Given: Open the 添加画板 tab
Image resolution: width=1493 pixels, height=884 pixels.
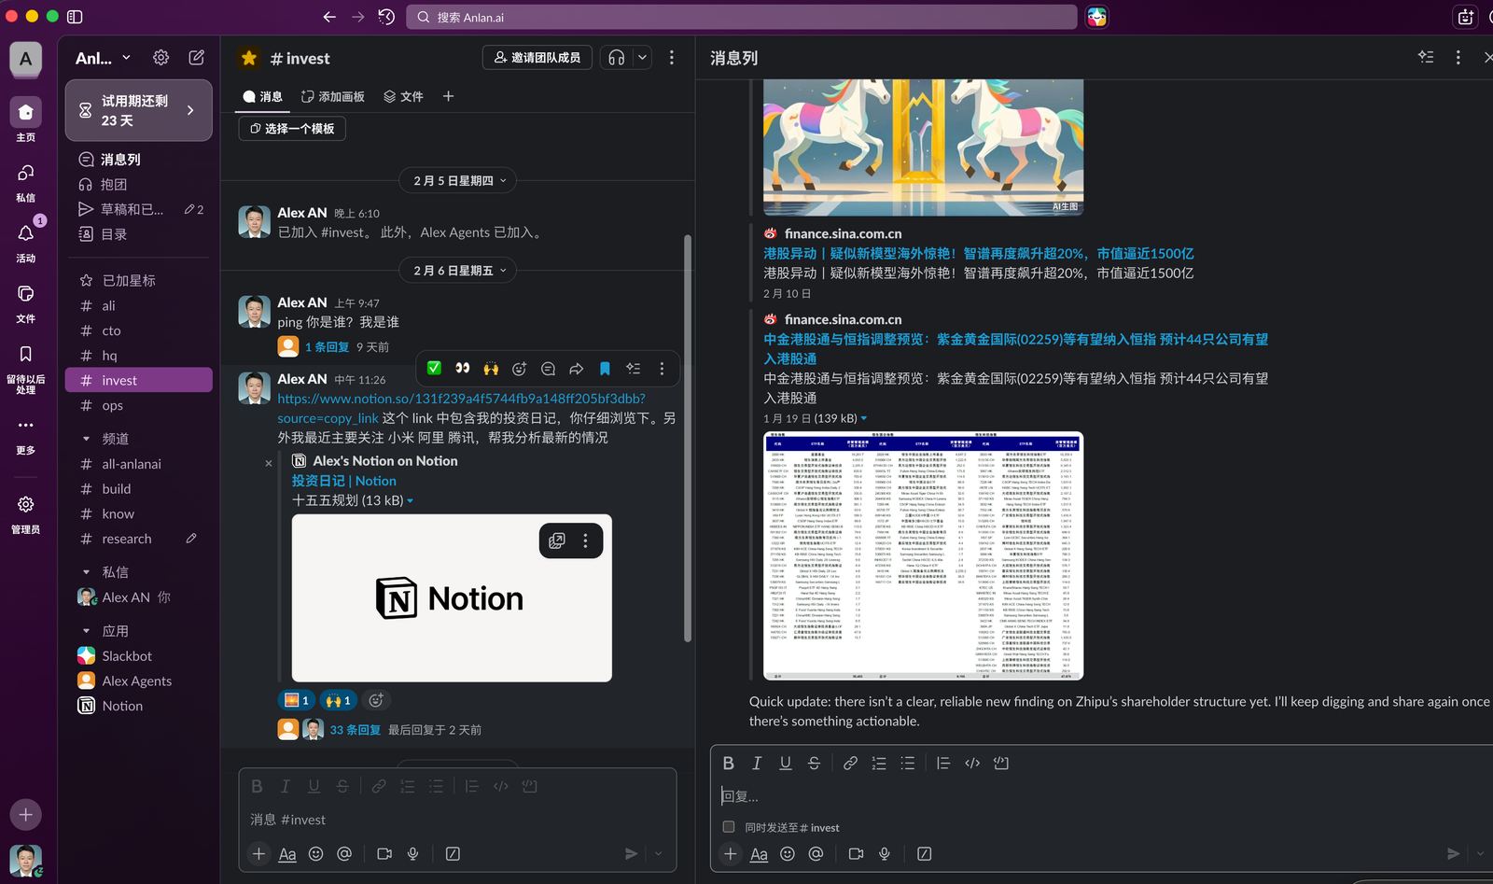Looking at the screenshot, I should (x=333, y=96).
